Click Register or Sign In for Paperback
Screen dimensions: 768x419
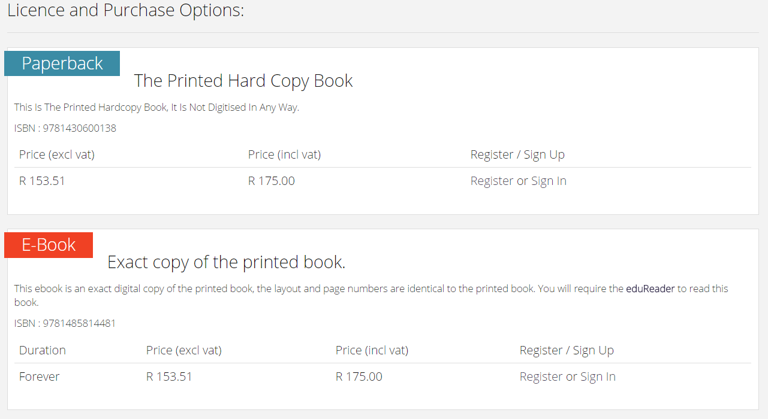point(518,181)
